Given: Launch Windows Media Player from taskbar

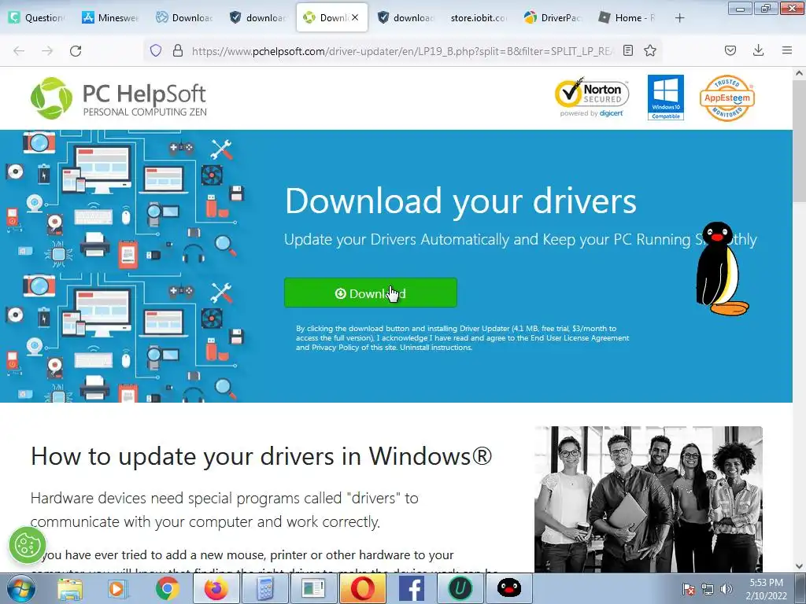Looking at the screenshot, I should 118,588.
